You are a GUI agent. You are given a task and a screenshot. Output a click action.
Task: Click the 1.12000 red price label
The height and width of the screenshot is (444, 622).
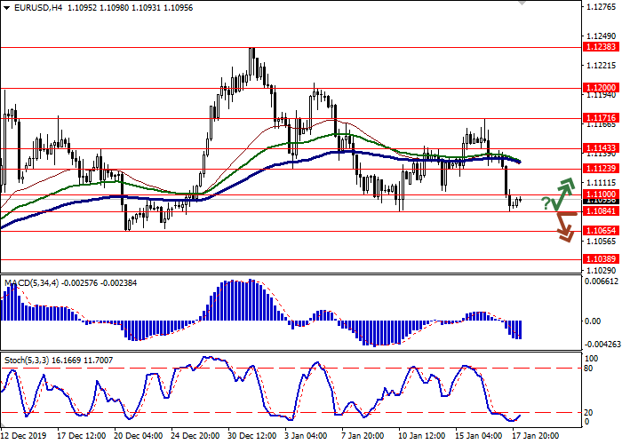pos(600,88)
